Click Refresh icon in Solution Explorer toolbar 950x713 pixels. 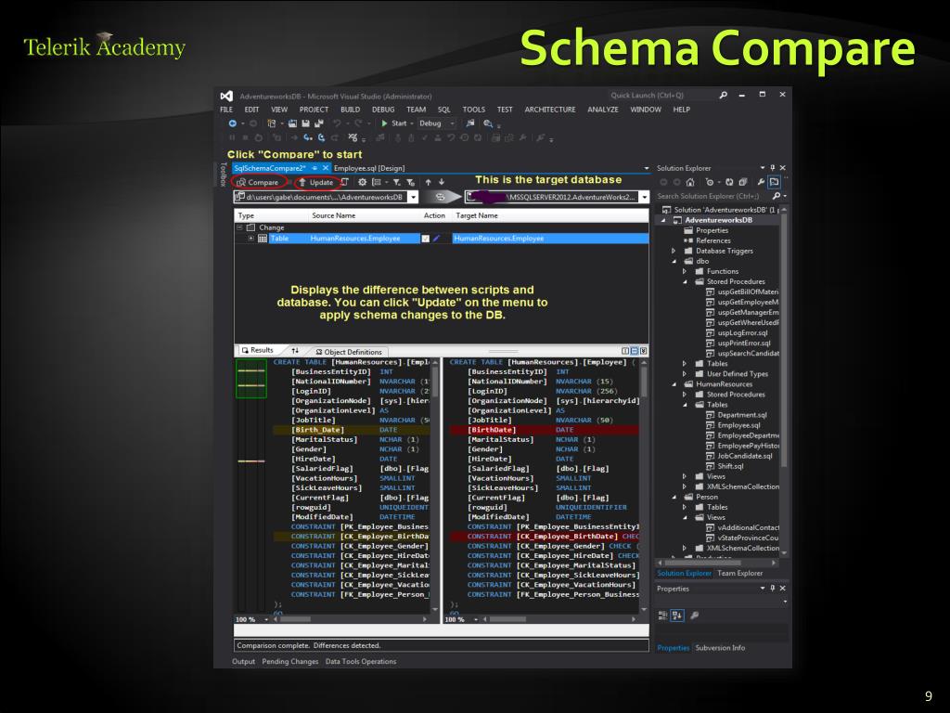(x=729, y=182)
